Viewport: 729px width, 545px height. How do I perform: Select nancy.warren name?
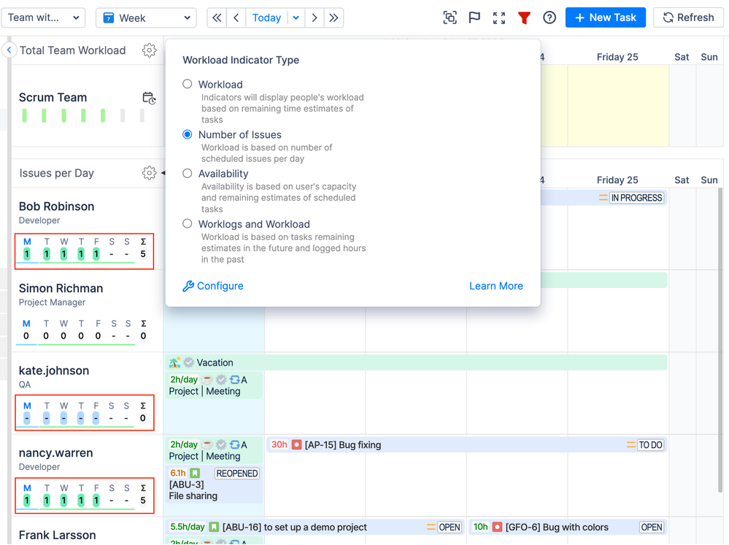pyautogui.click(x=55, y=453)
